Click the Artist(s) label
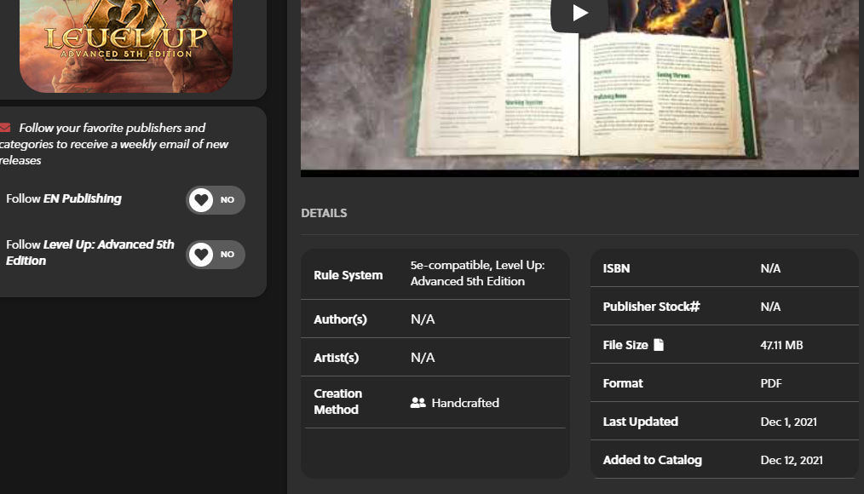This screenshot has width=864, height=494. pyautogui.click(x=336, y=358)
